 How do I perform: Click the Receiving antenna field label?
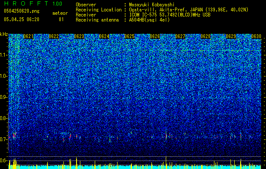(x=97, y=20)
